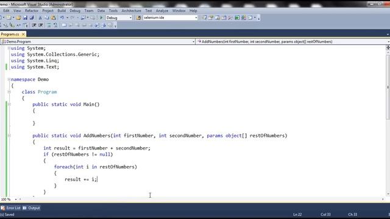The height and width of the screenshot is (219, 390).
Task: Start debugging with the green play arrow
Action: click(x=101, y=18)
